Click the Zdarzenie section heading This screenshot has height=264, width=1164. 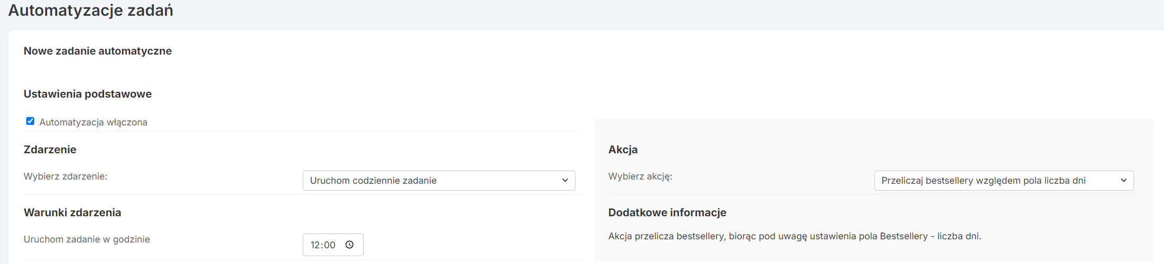pyautogui.click(x=50, y=150)
